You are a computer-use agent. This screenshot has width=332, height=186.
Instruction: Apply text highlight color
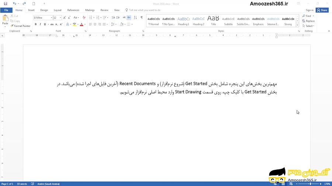tap(75, 24)
